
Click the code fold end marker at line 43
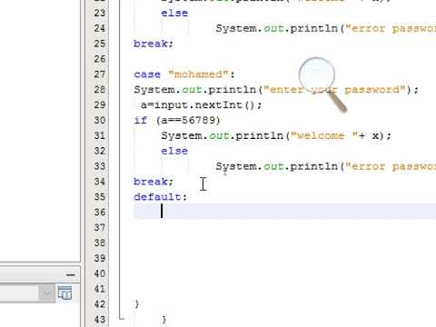click(x=122, y=318)
